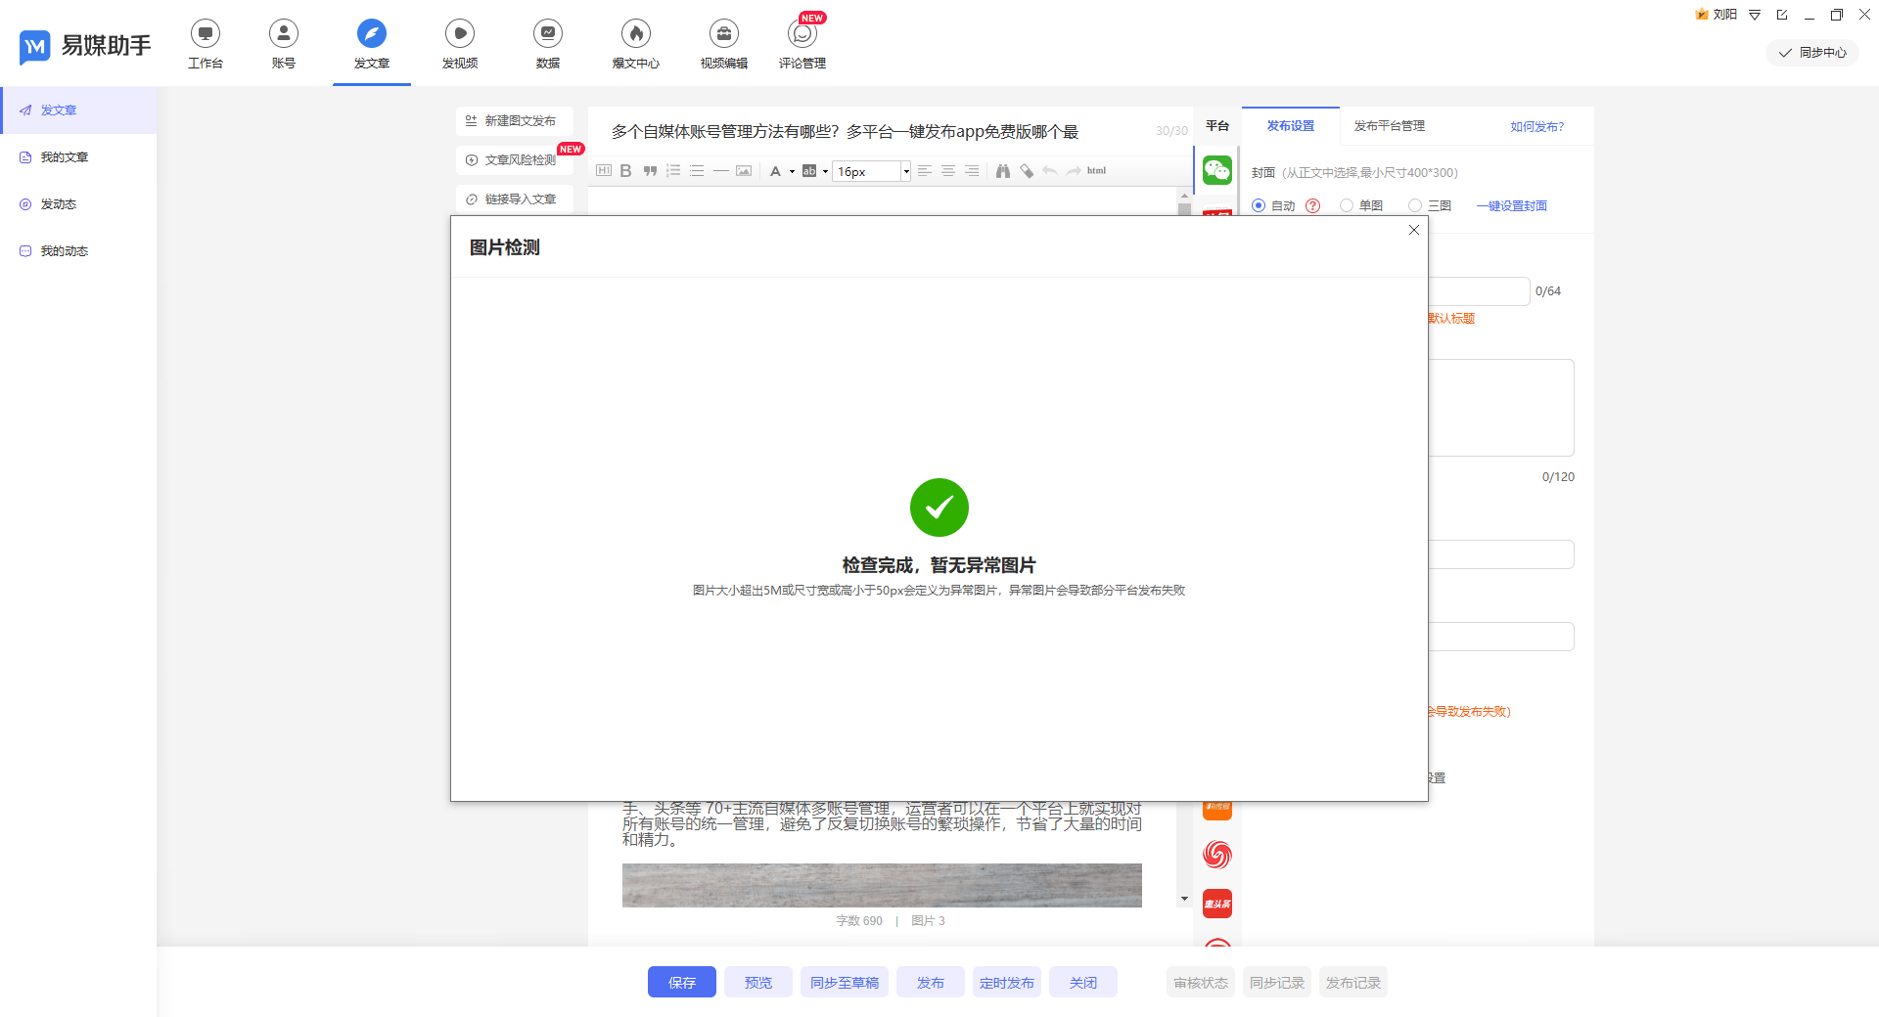Keep 自动 cover mode selected
The image size is (1879, 1017).
tap(1259, 205)
